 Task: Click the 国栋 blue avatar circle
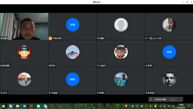[73, 79]
